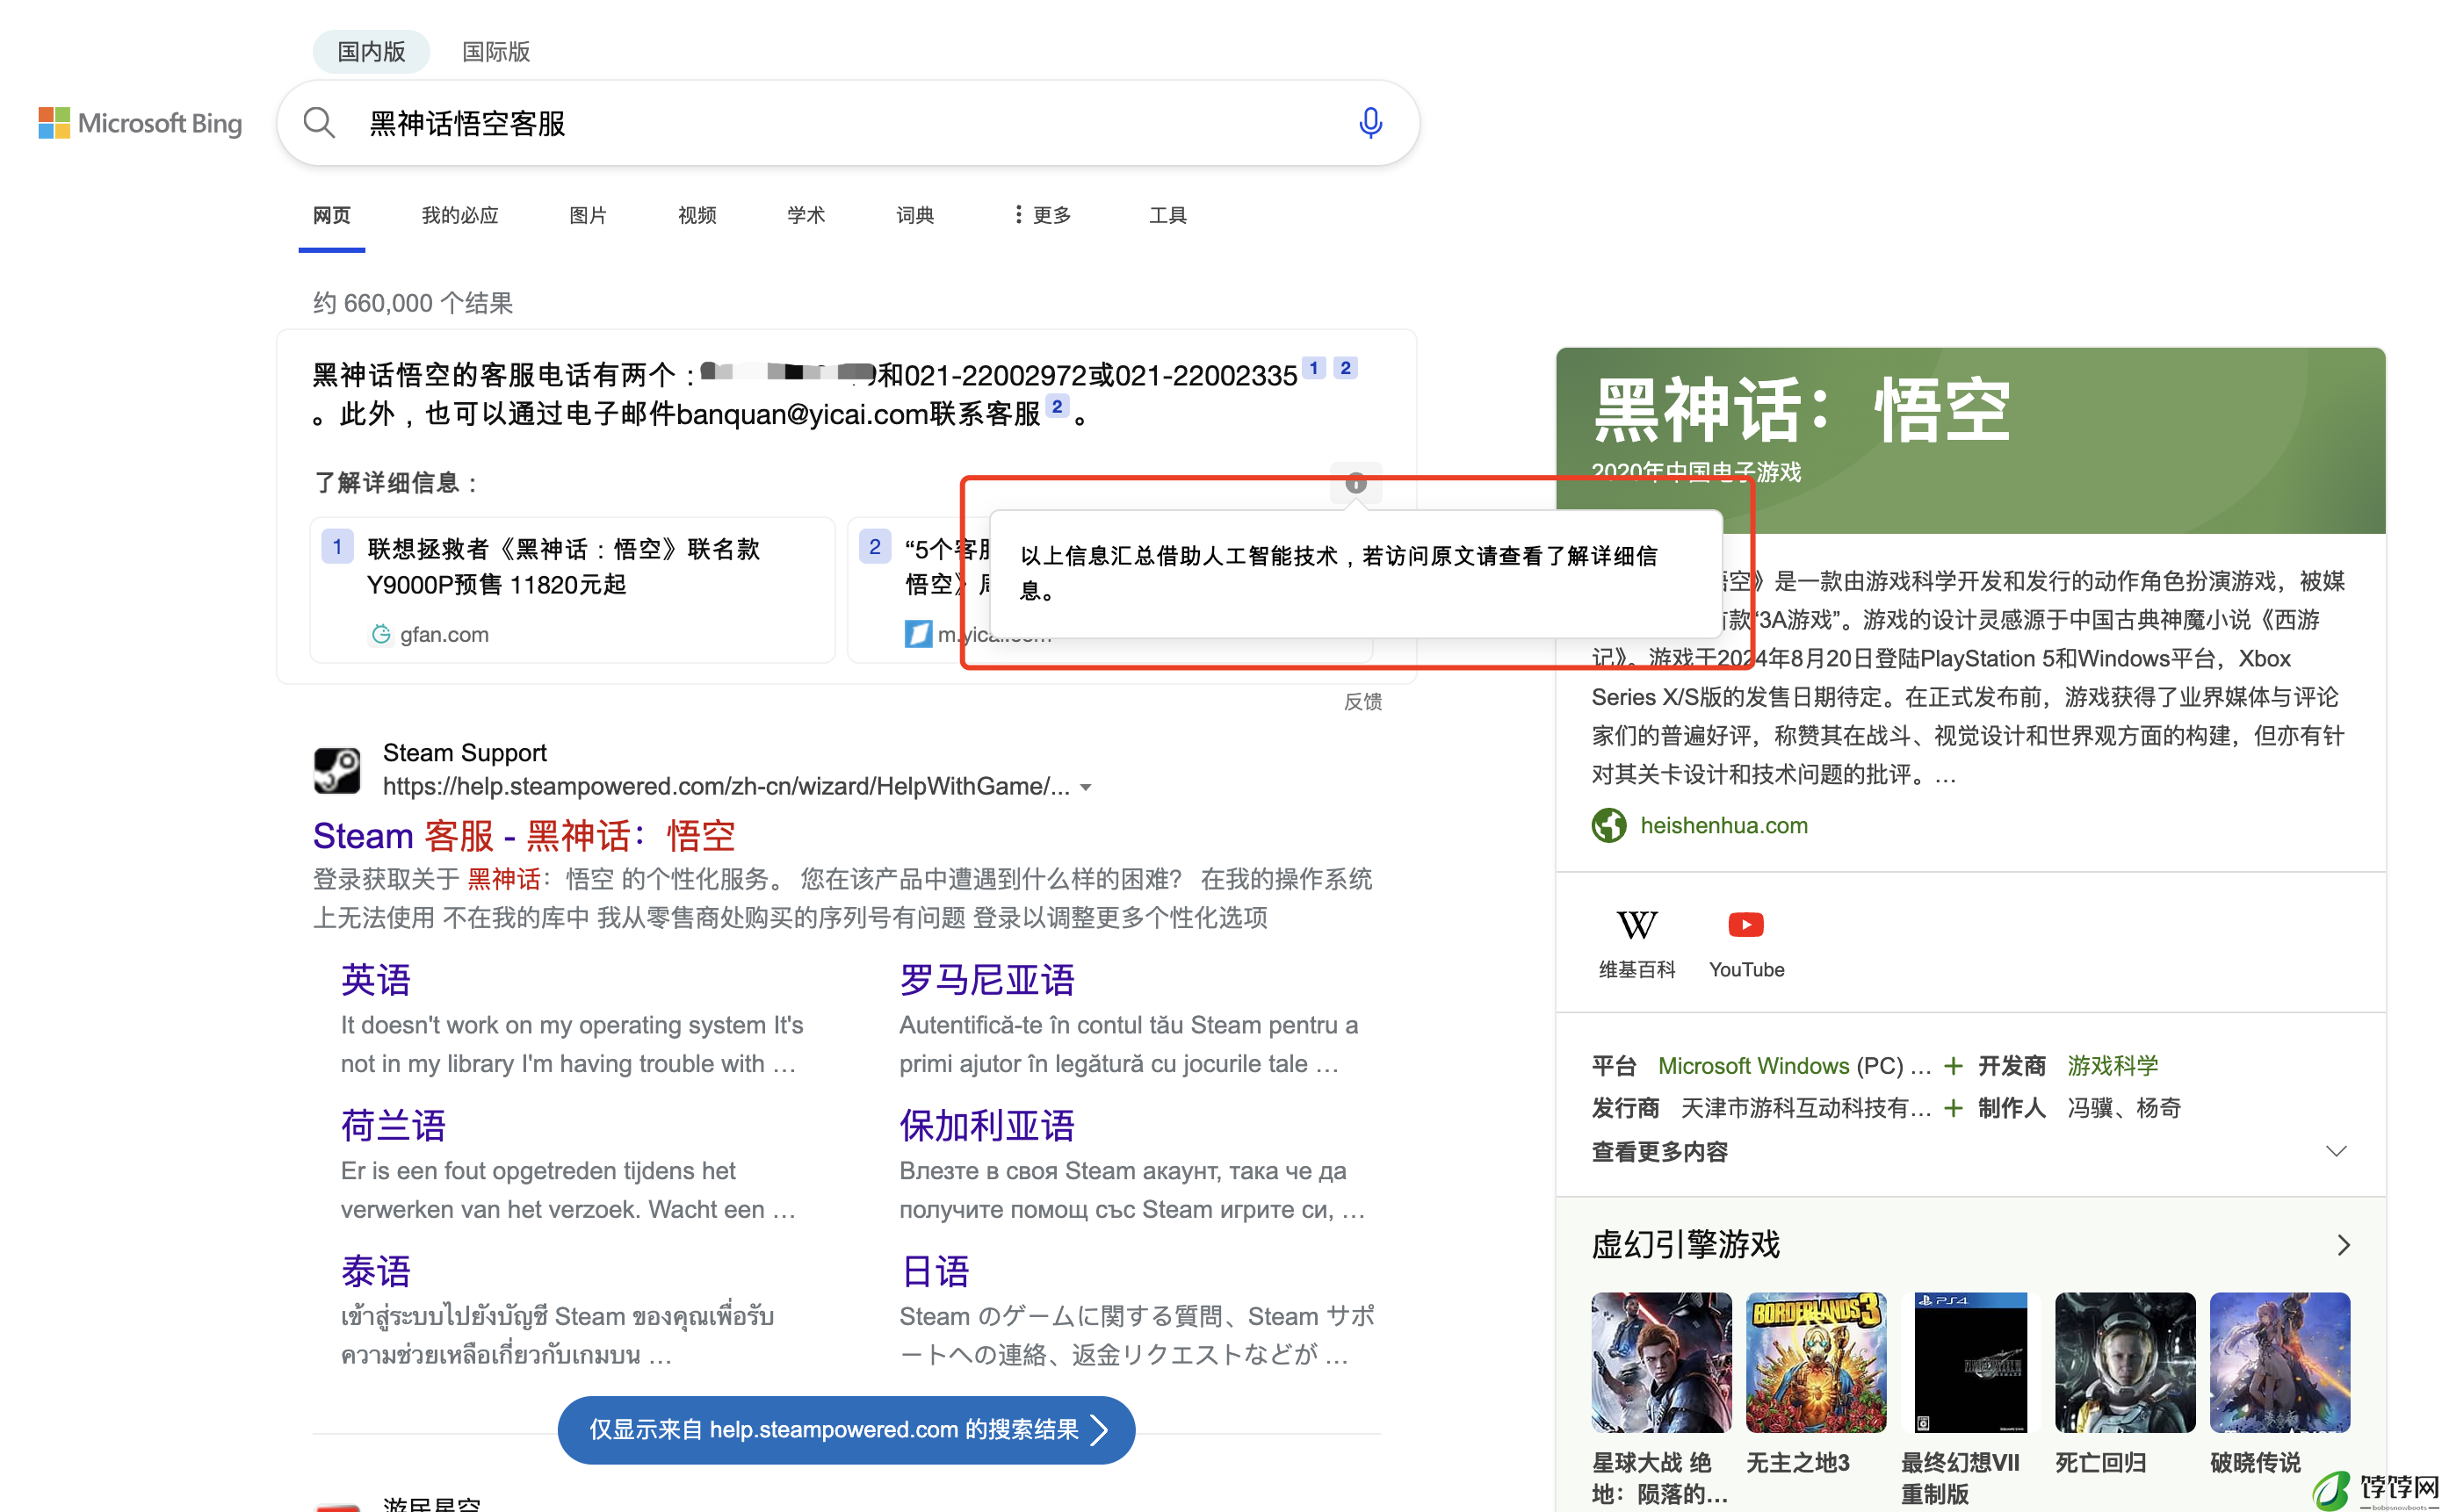The image size is (2442, 1512).
Task: Click the 虚幻引擎游戏 heading
Action: tap(1686, 1245)
